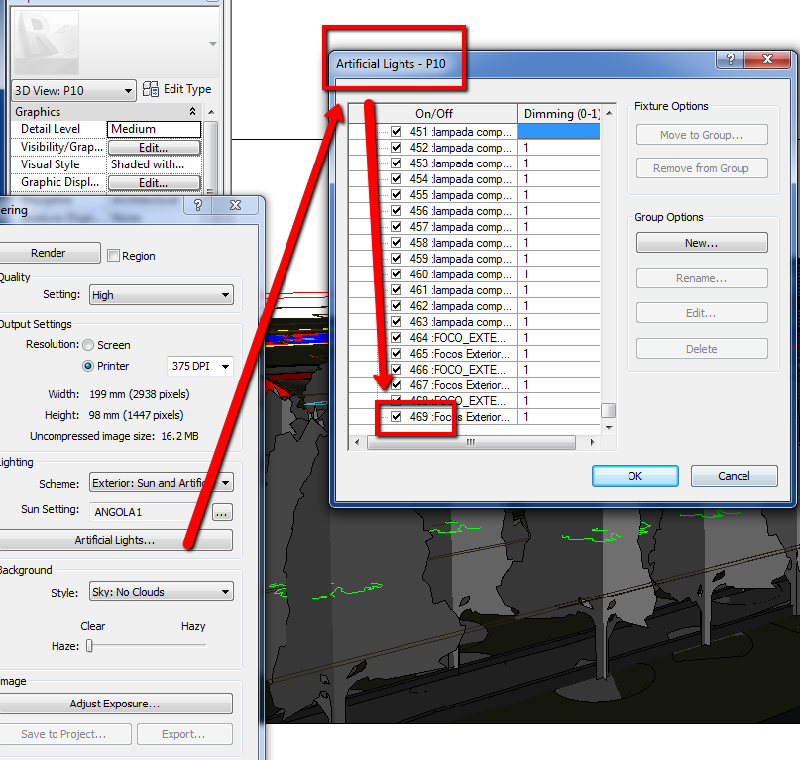Click scroll right arrow in lights list
This screenshot has width=800, height=760.
click(593, 442)
